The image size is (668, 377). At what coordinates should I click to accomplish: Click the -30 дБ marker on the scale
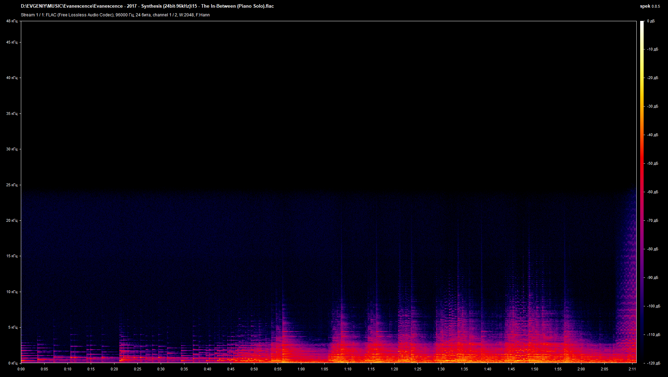(652, 107)
